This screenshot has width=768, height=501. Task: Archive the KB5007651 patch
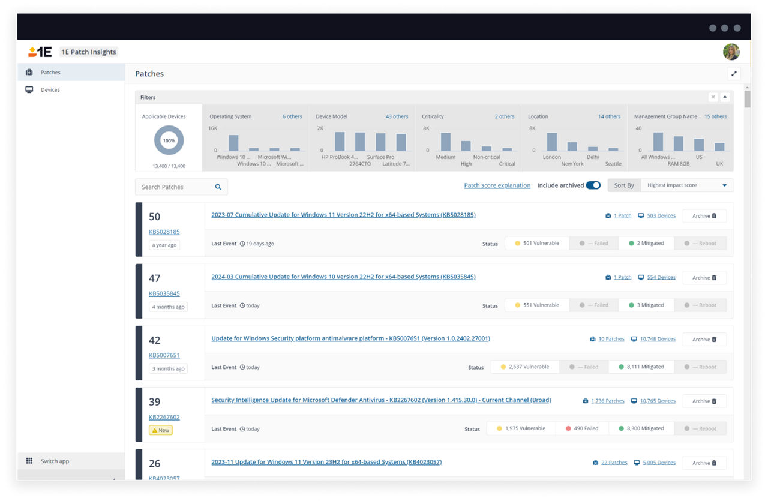tap(704, 340)
